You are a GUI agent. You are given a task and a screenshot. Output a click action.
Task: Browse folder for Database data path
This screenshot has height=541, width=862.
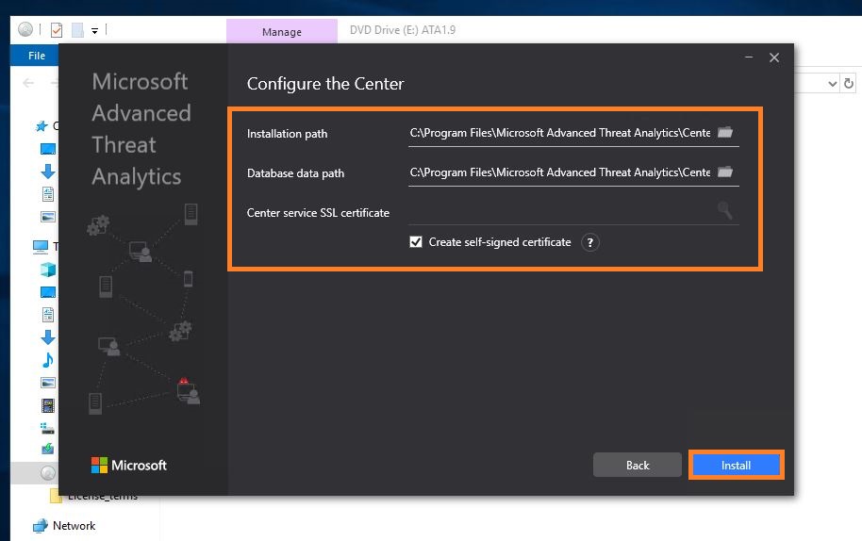point(725,172)
